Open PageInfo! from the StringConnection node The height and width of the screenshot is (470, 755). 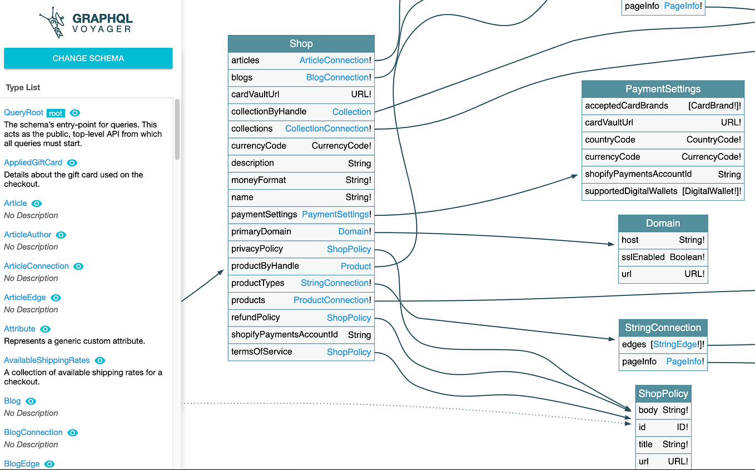[x=684, y=362]
